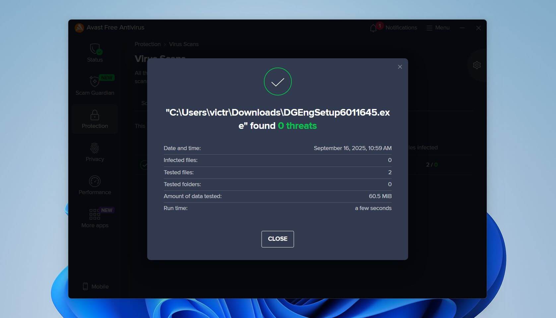This screenshot has height=318, width=556.
Task: Open the Performance gauge icon
Action: (95, 181)
